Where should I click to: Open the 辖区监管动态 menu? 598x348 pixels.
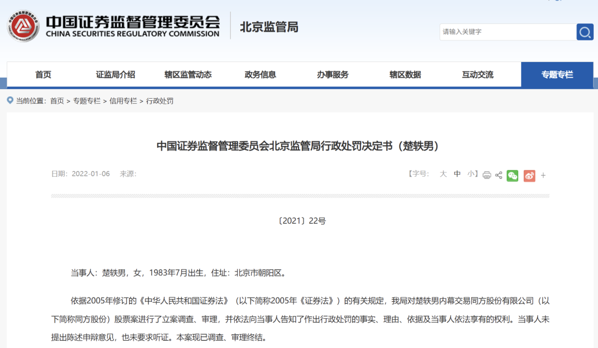[188, 75]
